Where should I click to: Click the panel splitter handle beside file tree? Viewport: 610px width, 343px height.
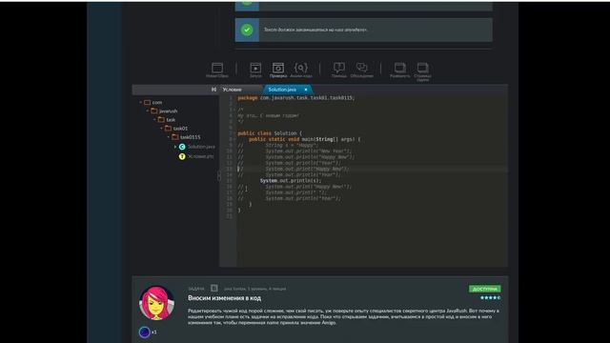tap(219, 175)
